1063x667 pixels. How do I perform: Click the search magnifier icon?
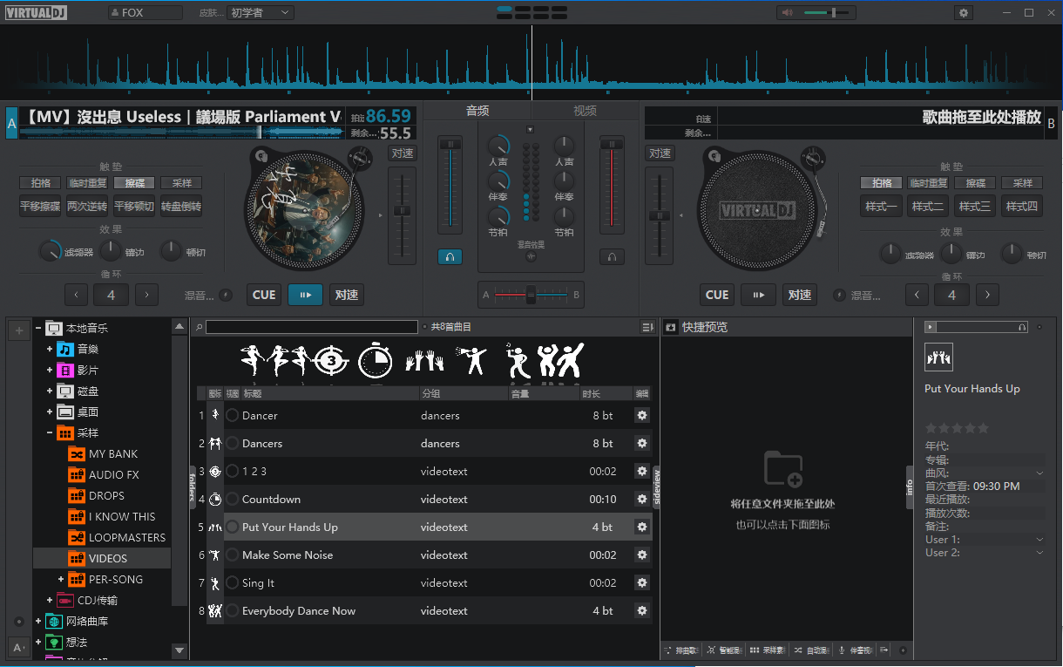coord(199,327)
